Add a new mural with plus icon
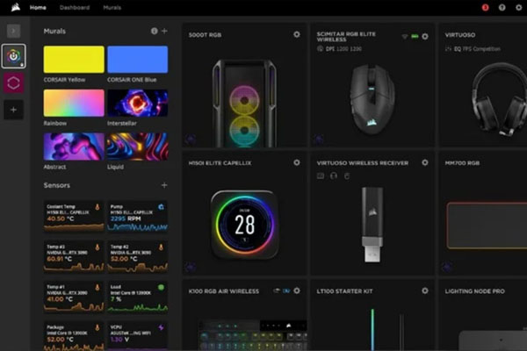Viewport: 527px width, 351px height. pos(164,31)
